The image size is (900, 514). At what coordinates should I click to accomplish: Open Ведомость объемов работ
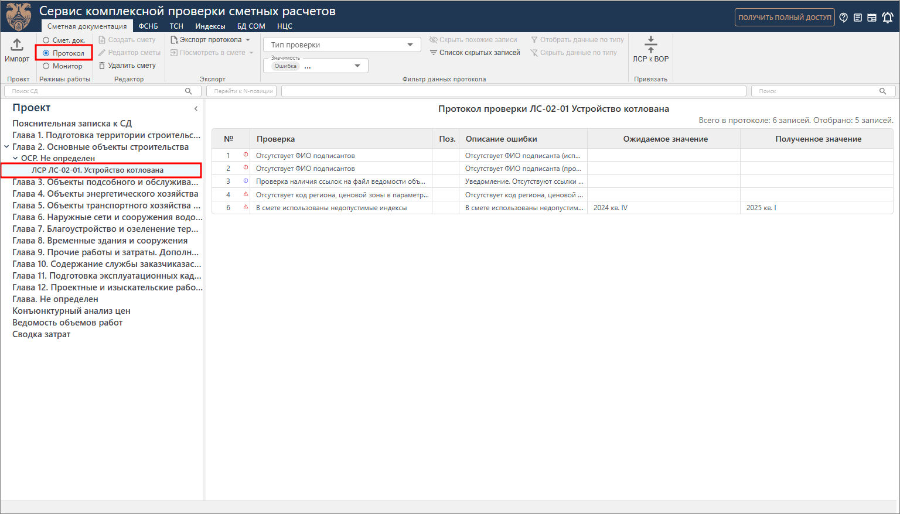(67, 323)
